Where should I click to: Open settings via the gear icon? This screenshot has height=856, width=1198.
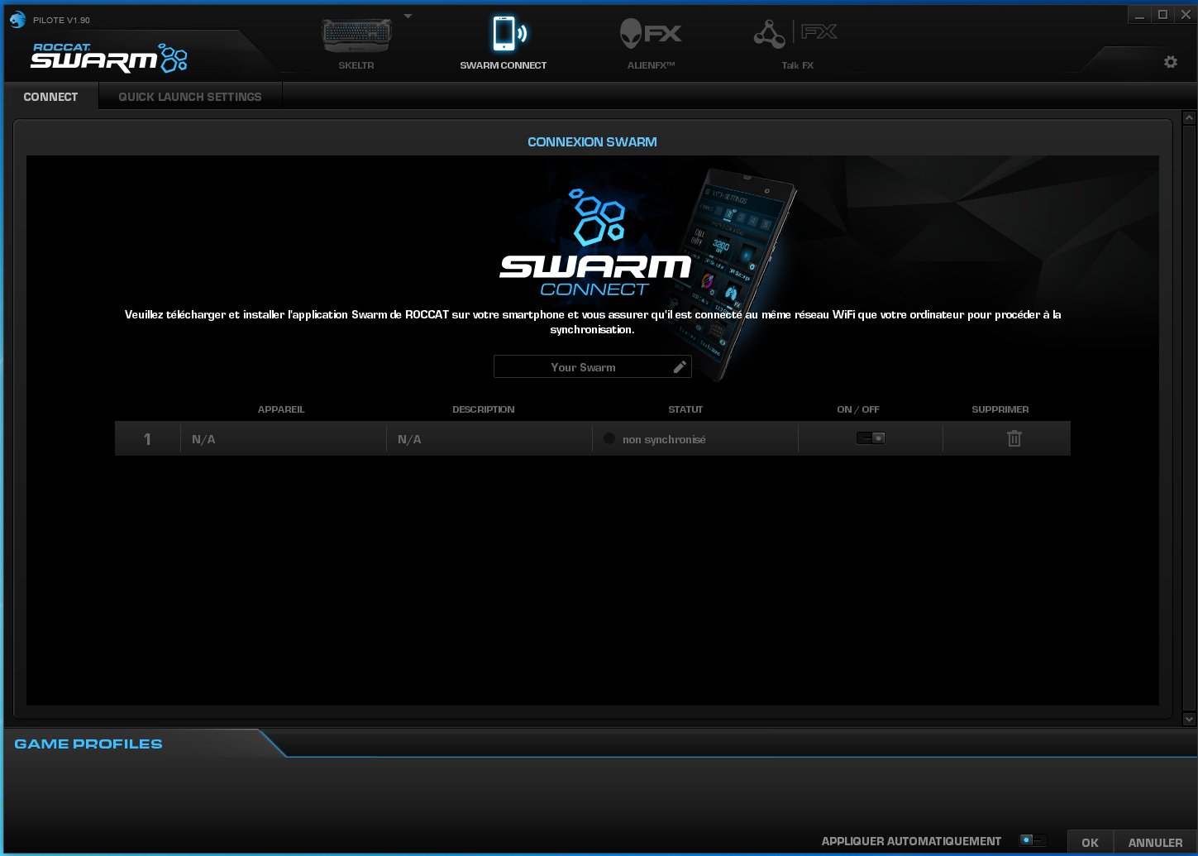tap(1170, 61)
